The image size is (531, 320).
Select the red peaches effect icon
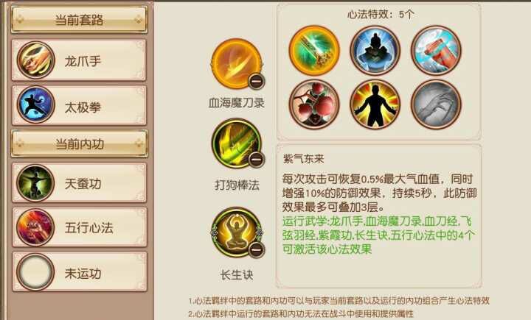[x=314, y=104]
